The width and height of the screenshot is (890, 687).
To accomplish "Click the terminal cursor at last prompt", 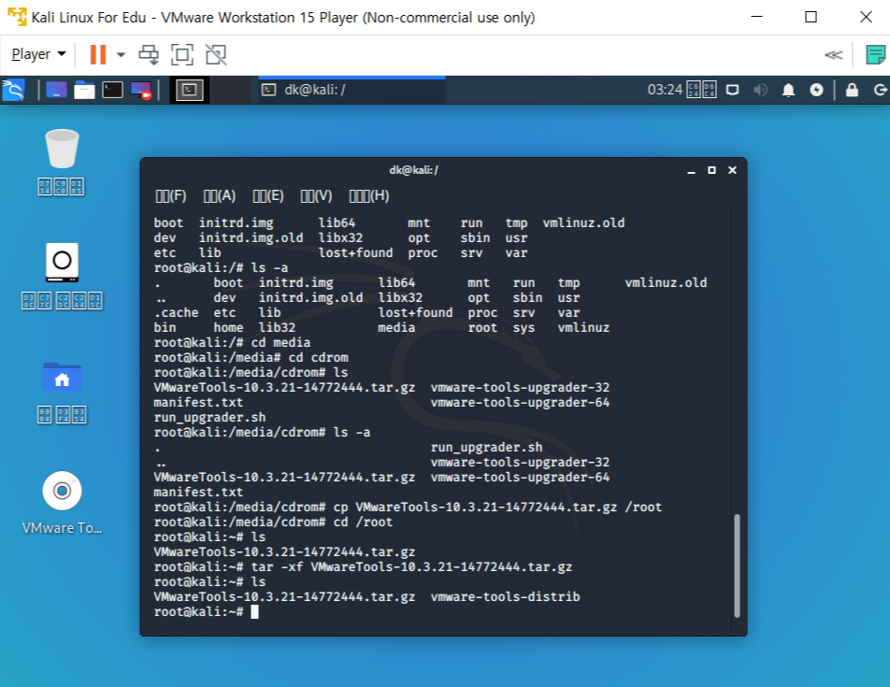I will click(254, 611).
